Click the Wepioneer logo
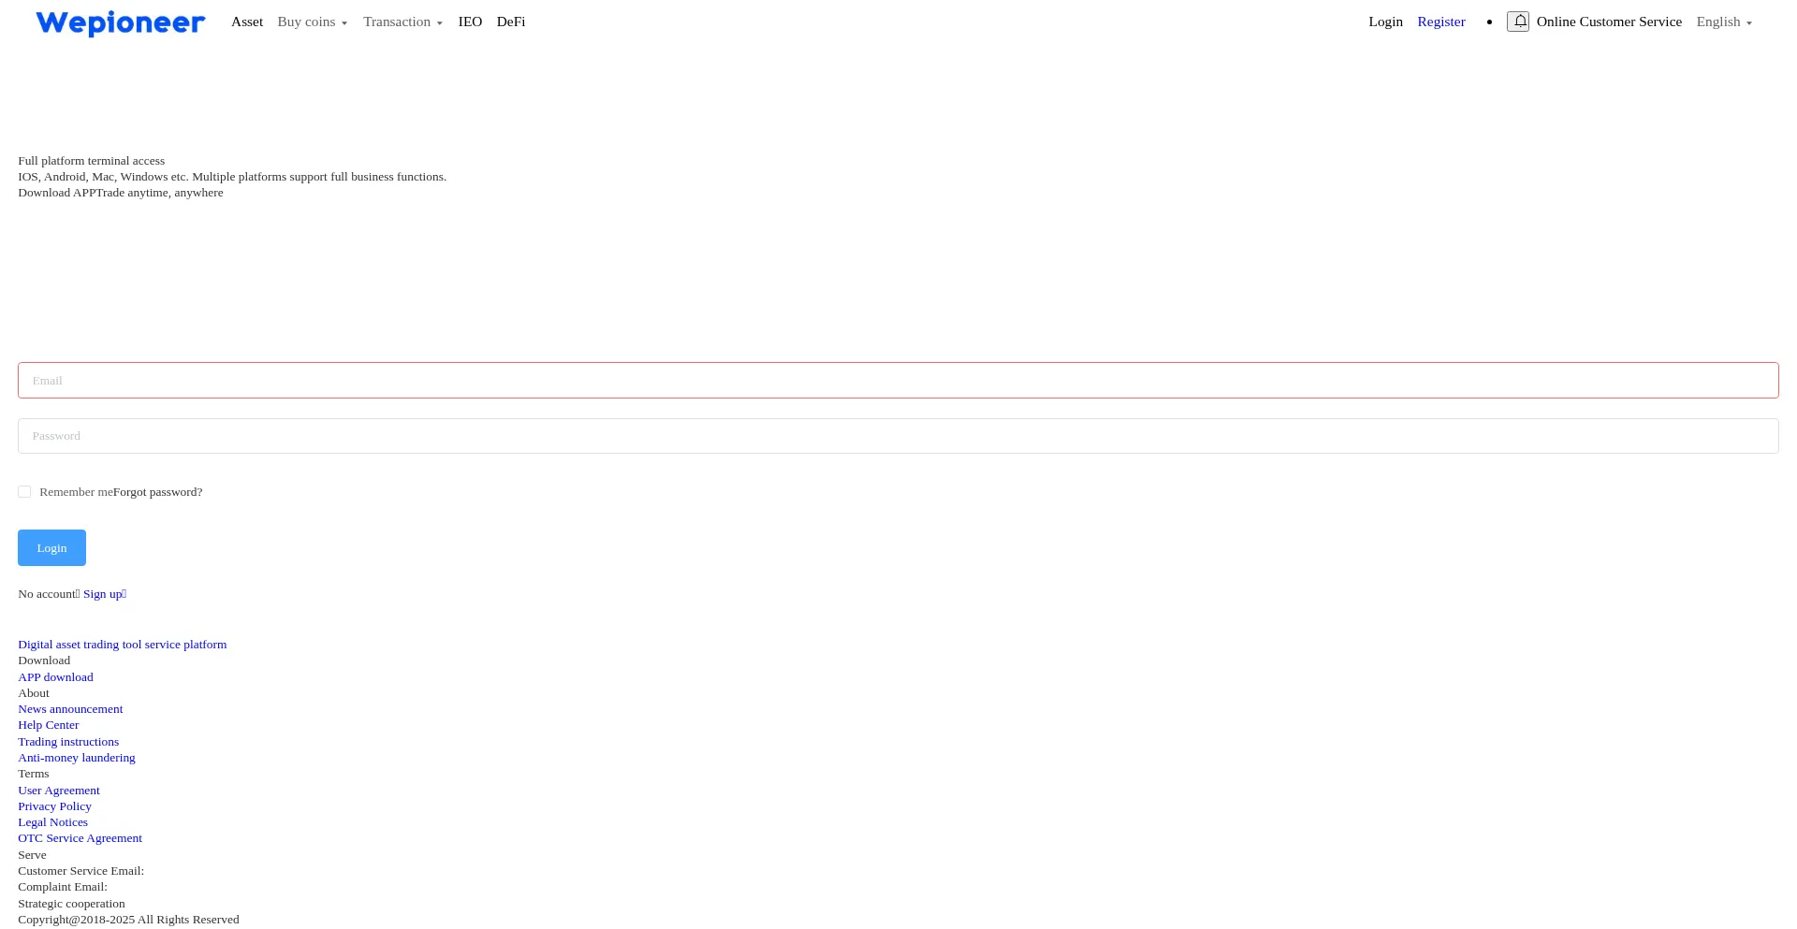 click(x=120, y=22)
